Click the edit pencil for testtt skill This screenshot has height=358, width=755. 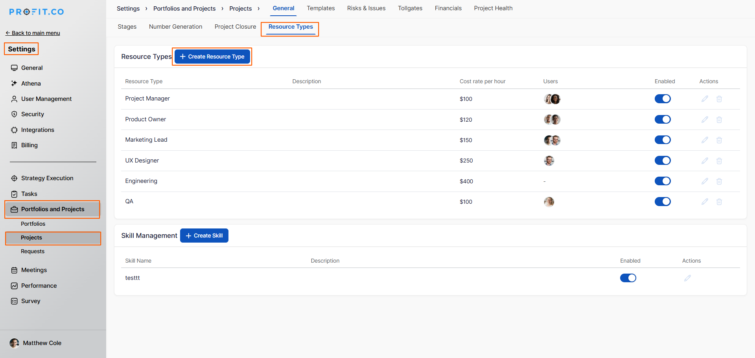(687, 278)
